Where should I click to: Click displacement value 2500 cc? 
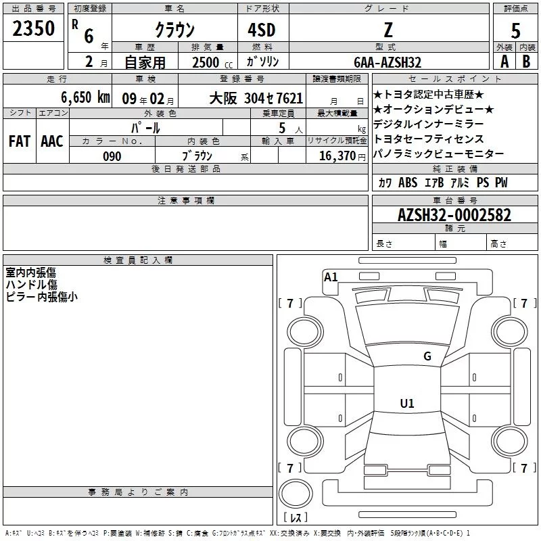(x=212, y=62)
